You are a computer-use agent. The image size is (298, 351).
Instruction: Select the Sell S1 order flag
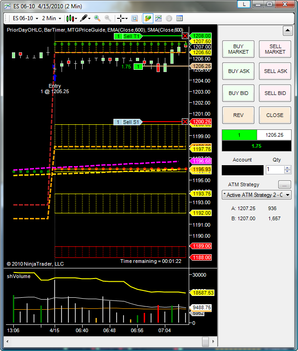(x=128, y=122)
